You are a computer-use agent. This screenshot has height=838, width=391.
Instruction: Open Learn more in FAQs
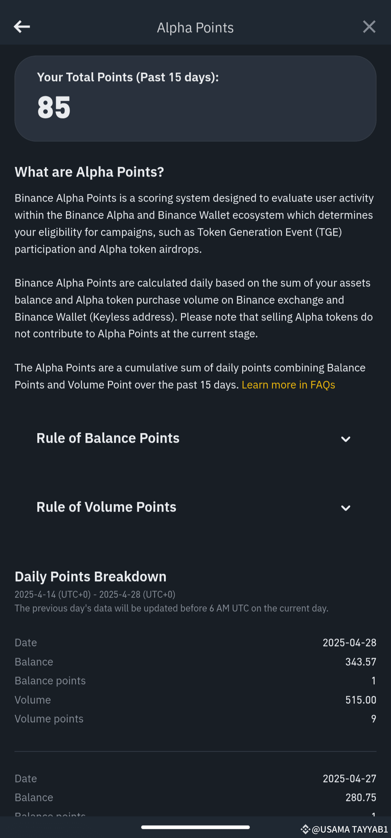click(288, 384)
